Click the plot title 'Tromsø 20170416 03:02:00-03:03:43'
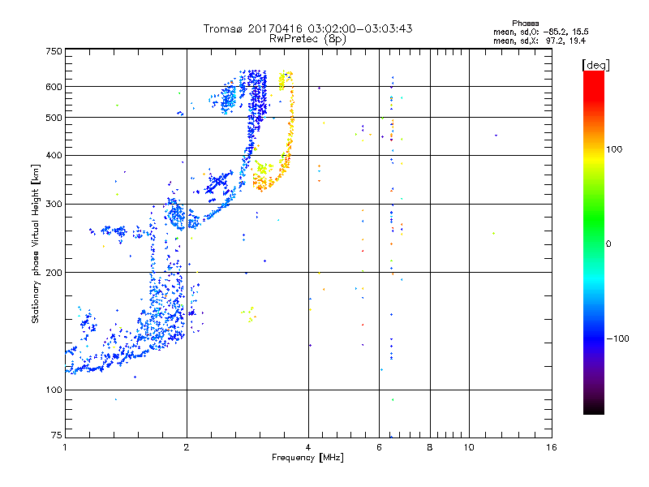This screenshot has width=649, height=487. tap(308, 28)
